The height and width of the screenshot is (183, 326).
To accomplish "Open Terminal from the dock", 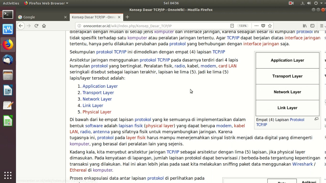I will click(x=8, y=14).
